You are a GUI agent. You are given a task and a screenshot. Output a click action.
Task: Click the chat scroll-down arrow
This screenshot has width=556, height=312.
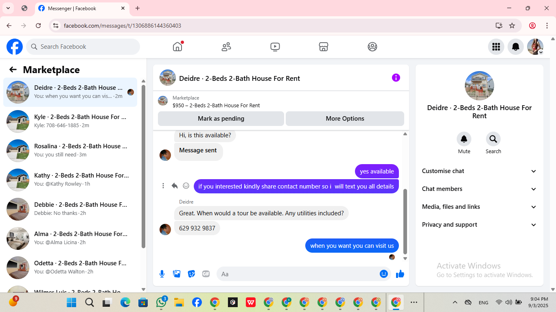405,258
